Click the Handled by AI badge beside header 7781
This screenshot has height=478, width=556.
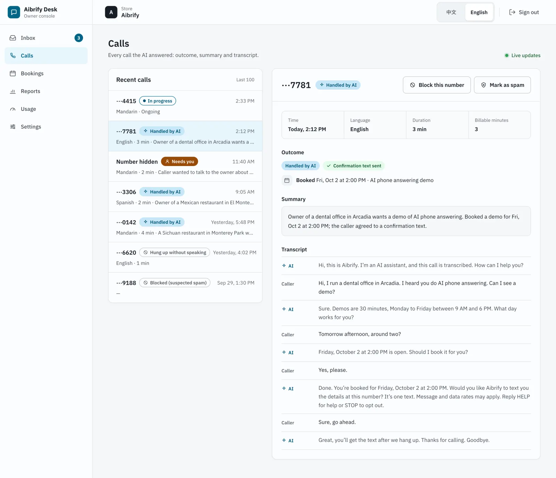(x=338, y=85)
